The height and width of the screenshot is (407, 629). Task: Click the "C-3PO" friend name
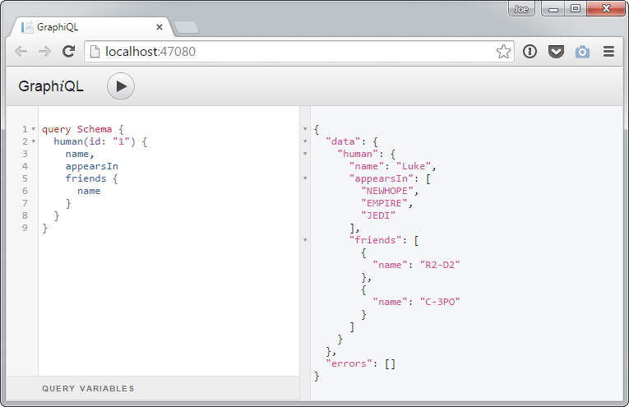click(x=440, y=302)
